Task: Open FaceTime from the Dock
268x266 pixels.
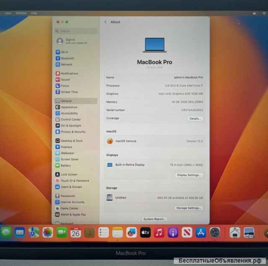Action: point(62,232)
